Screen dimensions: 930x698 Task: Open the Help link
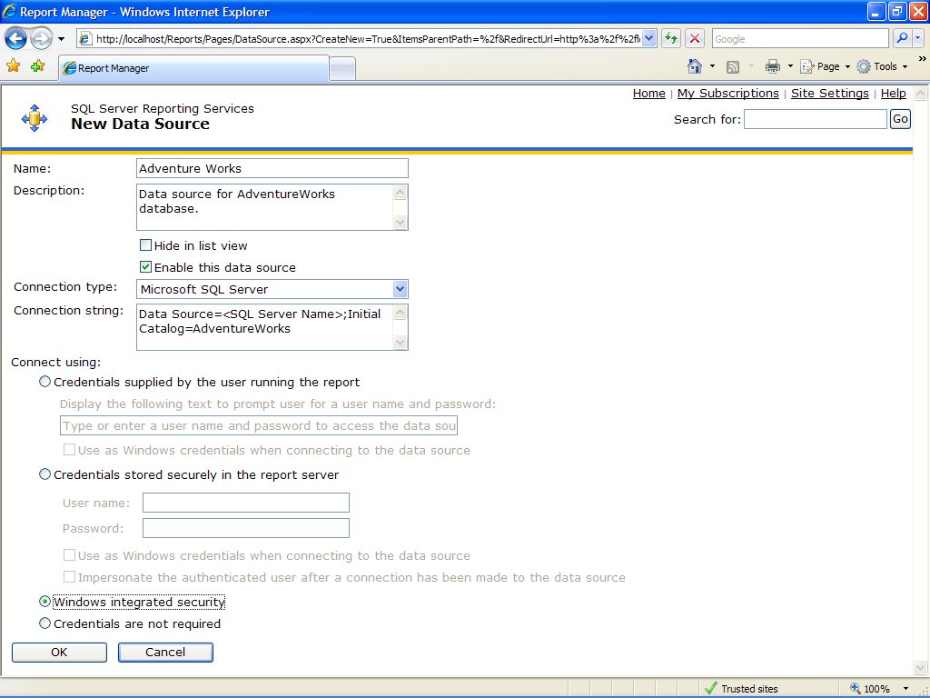click(894, 94)
